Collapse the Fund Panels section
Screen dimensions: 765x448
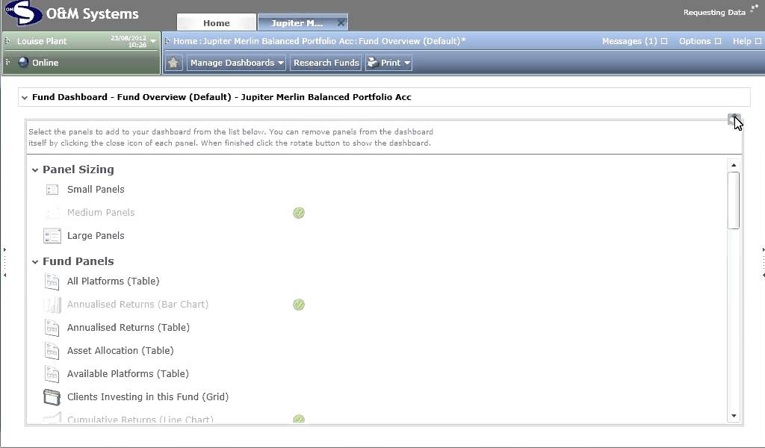(x=34, y=262)
